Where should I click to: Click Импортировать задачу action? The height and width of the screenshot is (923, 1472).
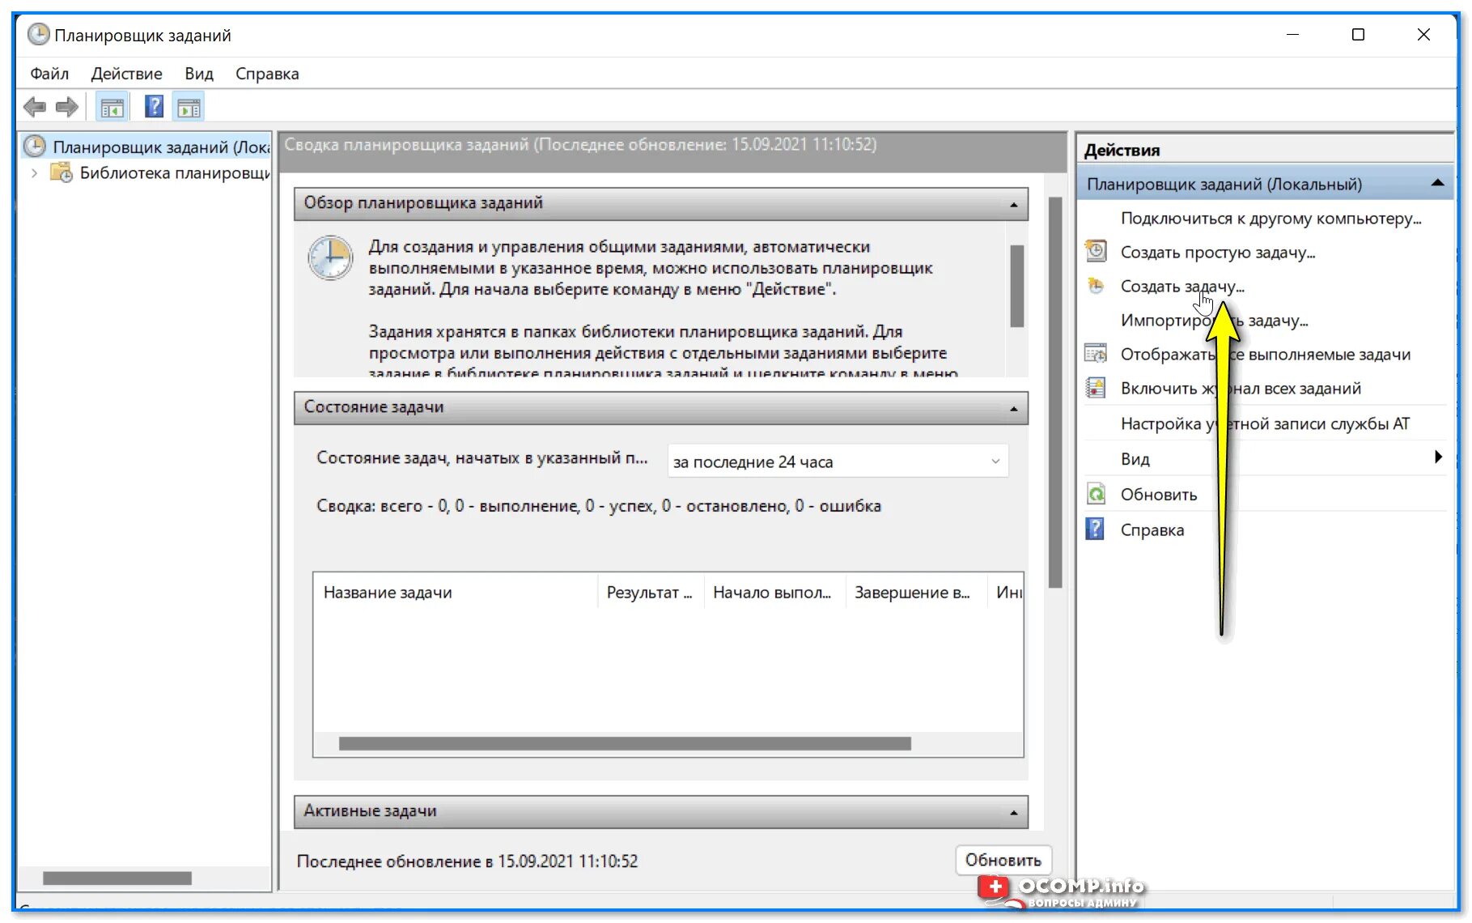point(1215,321)
